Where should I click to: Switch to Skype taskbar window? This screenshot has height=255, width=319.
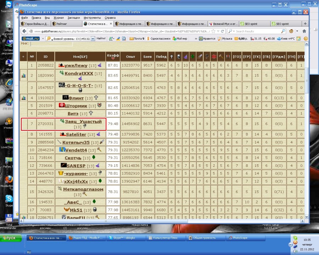click(126, 238)
